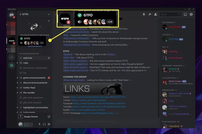Select member The Warden
The width and height of the screenshot is (202, 134).
click(178, 27)
